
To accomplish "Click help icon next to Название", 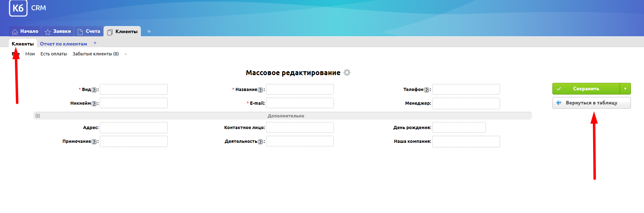I will click(x=260, y=90).
